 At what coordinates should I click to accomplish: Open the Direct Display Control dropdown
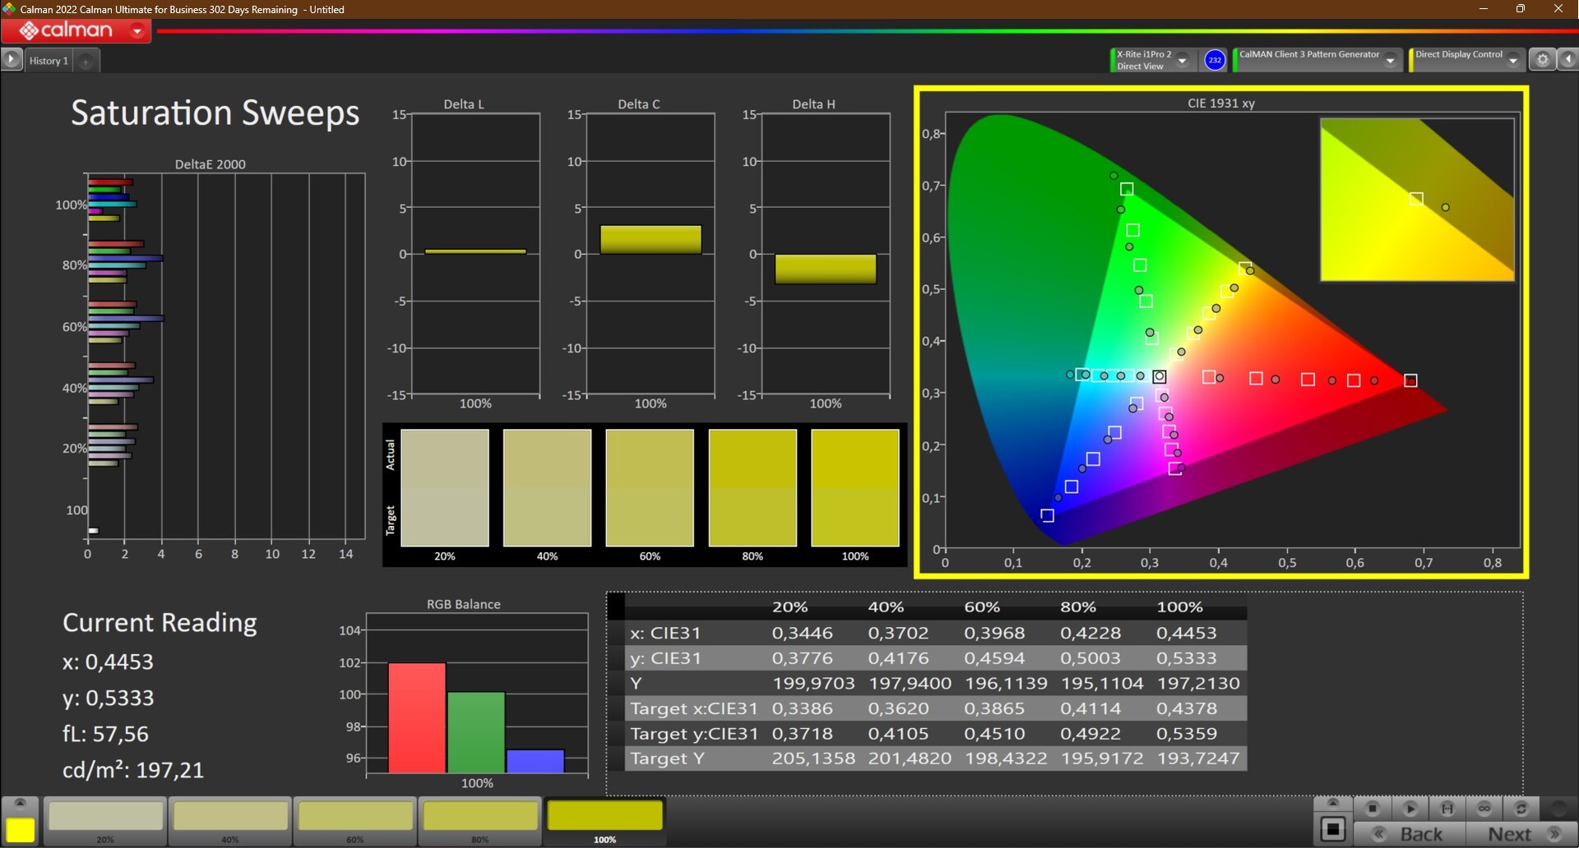pyautogui.click(x=1513, y=60)
